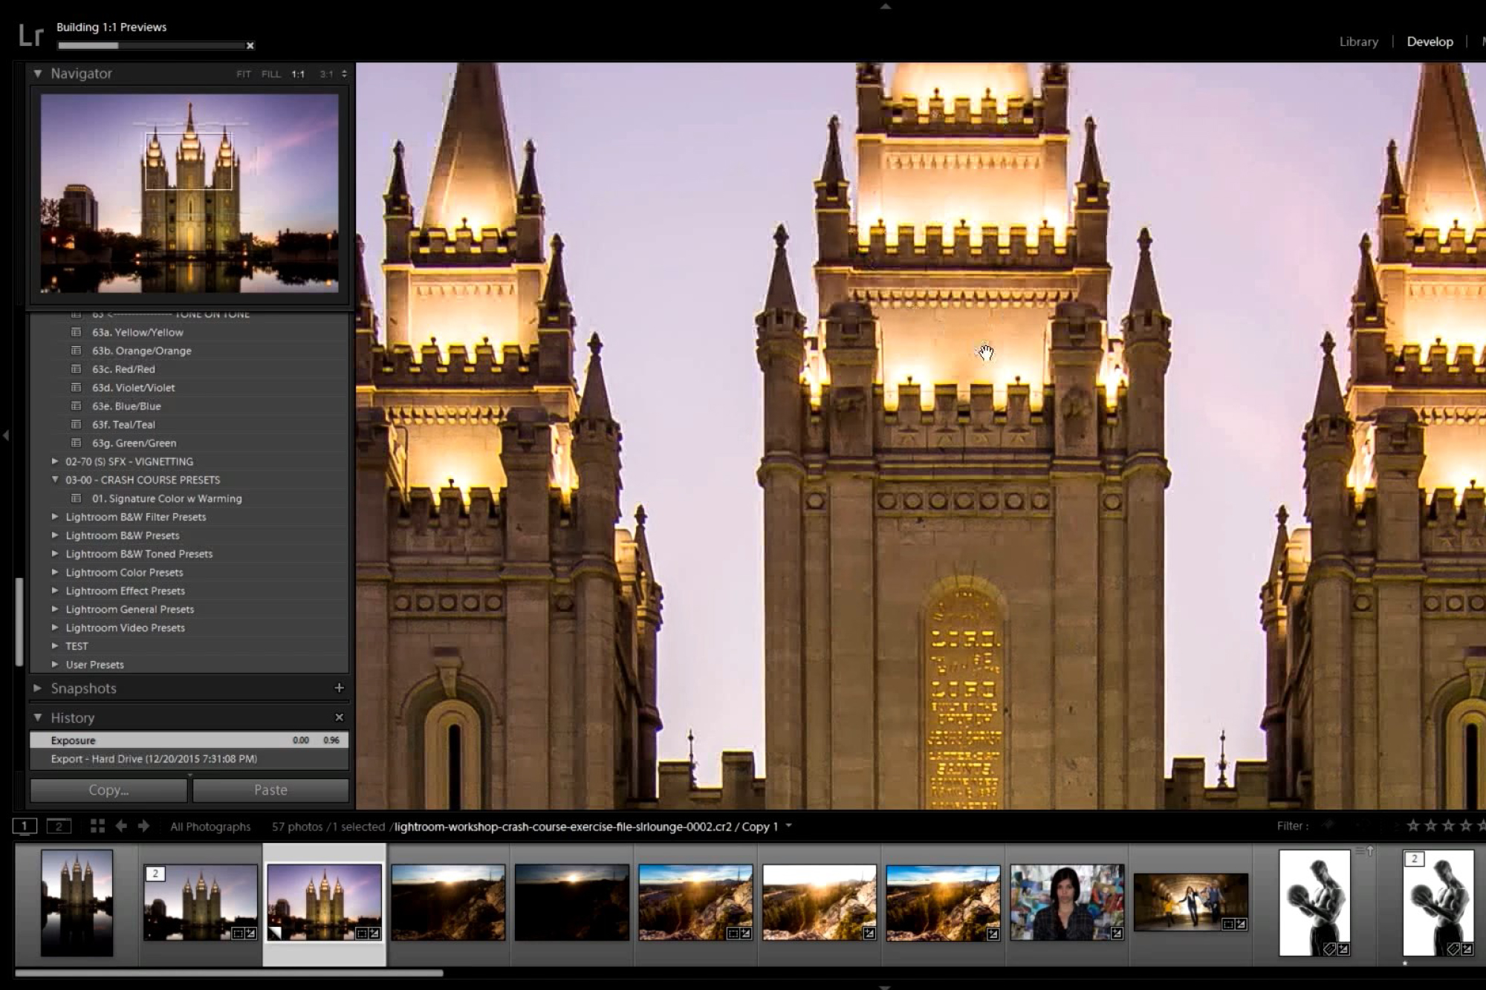Collapse the History panel
1486x990 pixels.
[37, 717]
